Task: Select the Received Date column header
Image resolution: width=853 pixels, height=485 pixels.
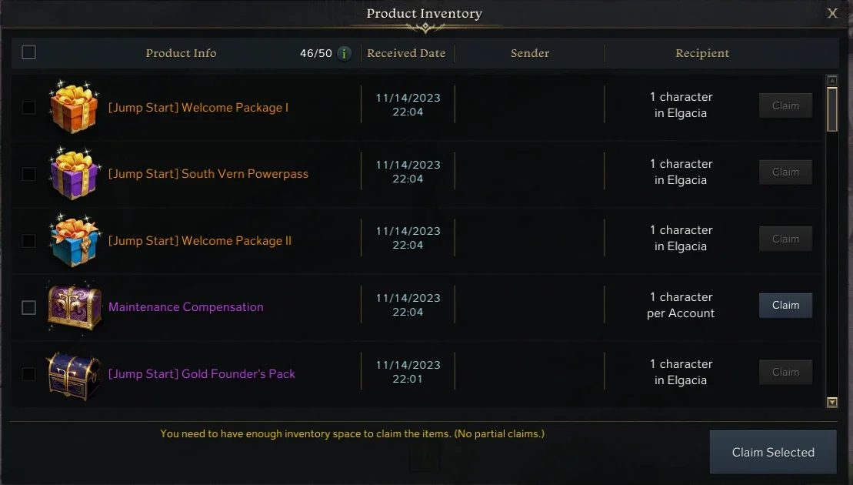Action: (406, 53)
